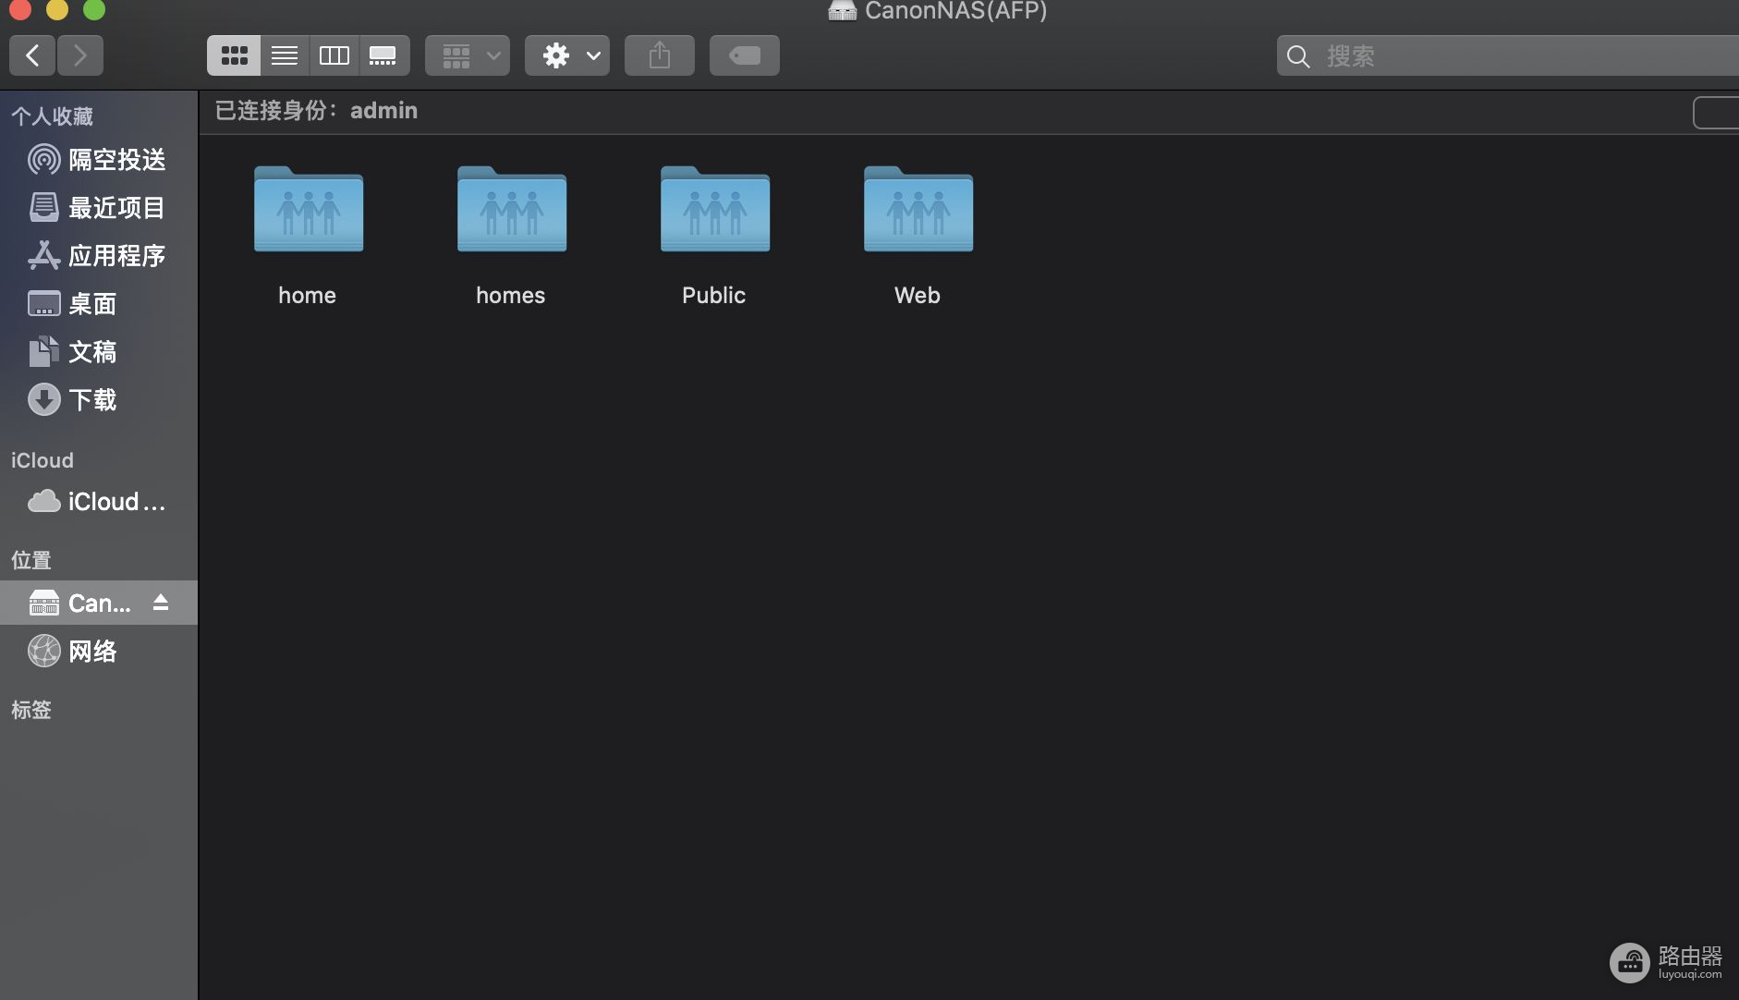Screen dimensions: 1739x1000
Task: Open 桌面 in sidebar
Action: pos(99,304)
